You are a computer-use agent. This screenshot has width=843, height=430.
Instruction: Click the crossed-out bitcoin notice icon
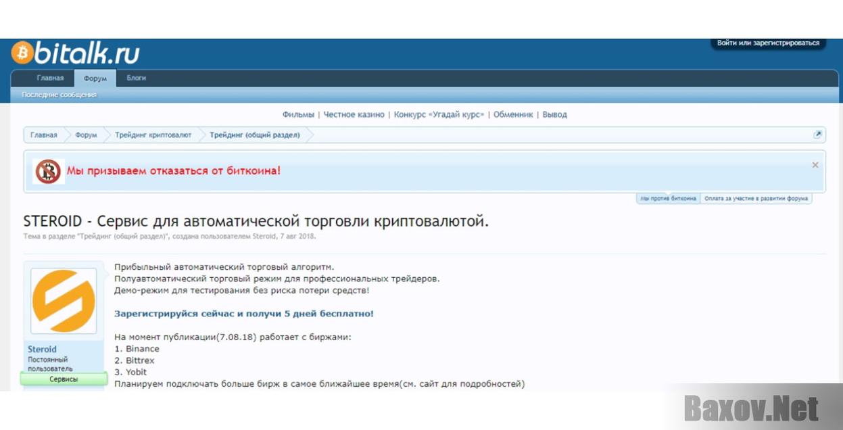[48, 172]
